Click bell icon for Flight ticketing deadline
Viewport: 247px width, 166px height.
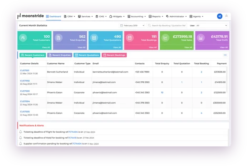point(21,132)
